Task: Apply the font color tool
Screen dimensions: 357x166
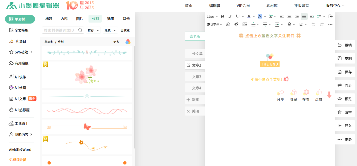Action: point(249,17)
